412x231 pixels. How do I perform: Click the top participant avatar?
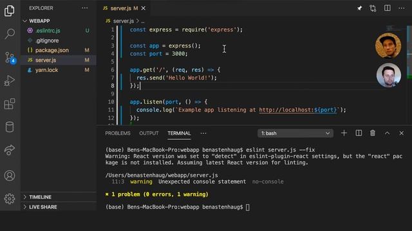[x=388, y=46]
